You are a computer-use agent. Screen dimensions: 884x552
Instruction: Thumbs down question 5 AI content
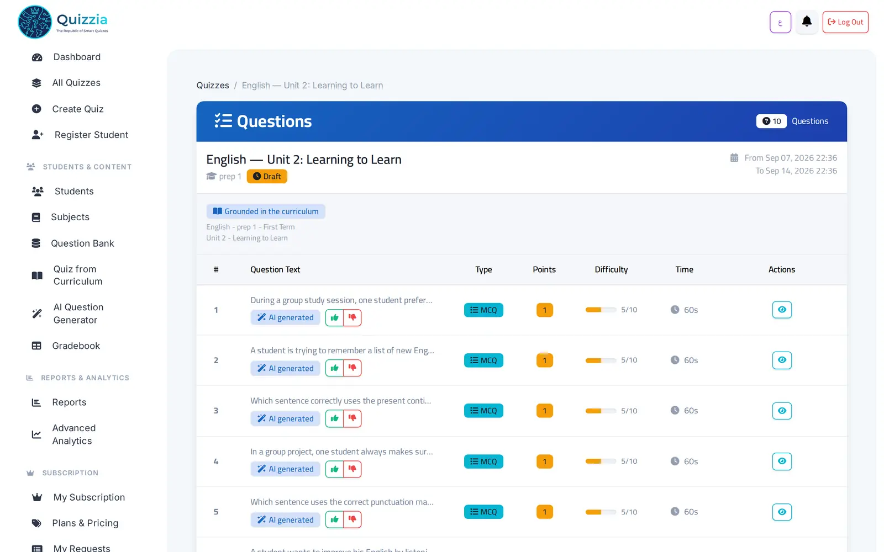352,519
